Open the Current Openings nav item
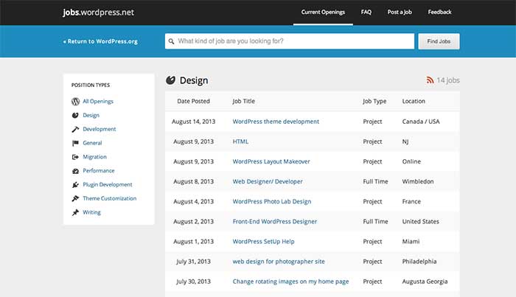The image size is (516, 297). [323, 13]
